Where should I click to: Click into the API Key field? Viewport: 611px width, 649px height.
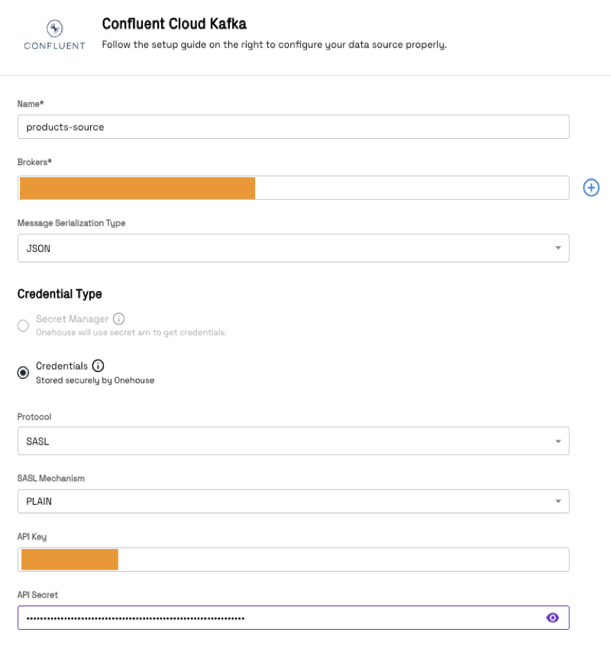[293, 560]
